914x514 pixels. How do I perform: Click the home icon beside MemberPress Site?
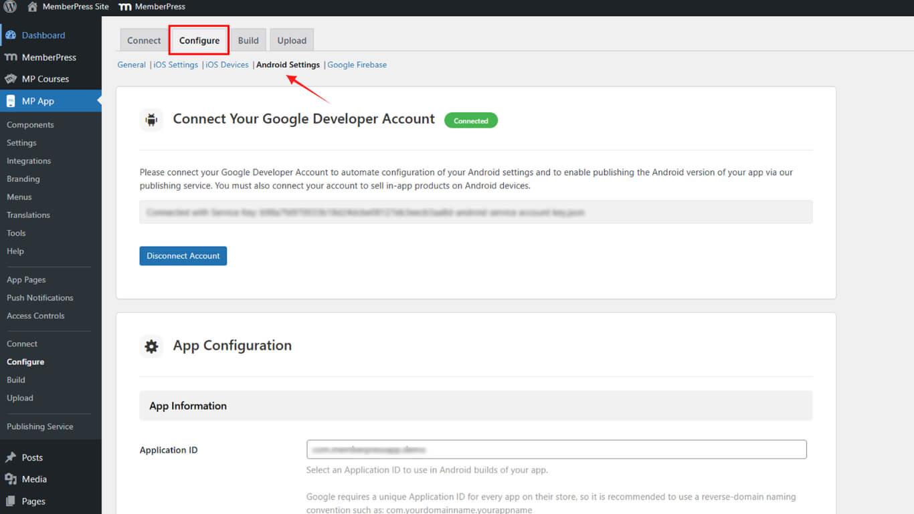coord(32,7)
